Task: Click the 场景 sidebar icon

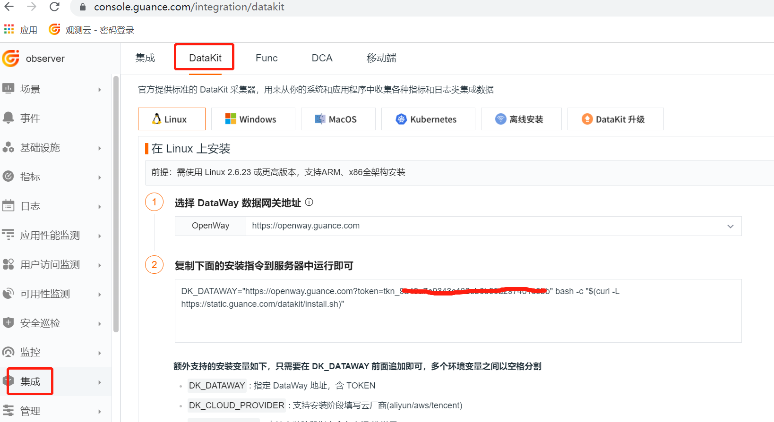Action: click(8, 88)
